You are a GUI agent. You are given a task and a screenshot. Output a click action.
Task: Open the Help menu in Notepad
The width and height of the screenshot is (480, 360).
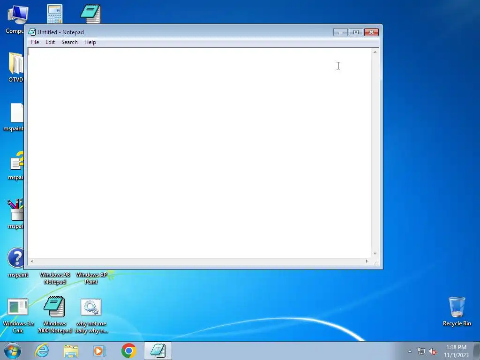(x=90, y=42)
